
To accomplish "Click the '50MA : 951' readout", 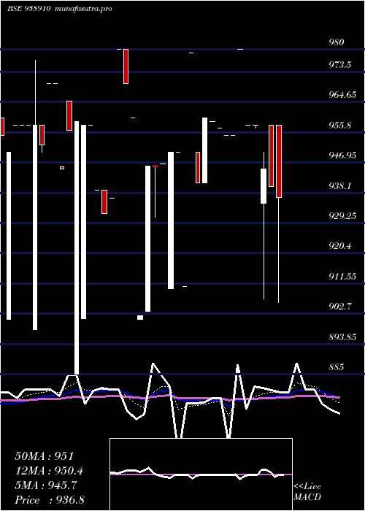I will [45, 456].
